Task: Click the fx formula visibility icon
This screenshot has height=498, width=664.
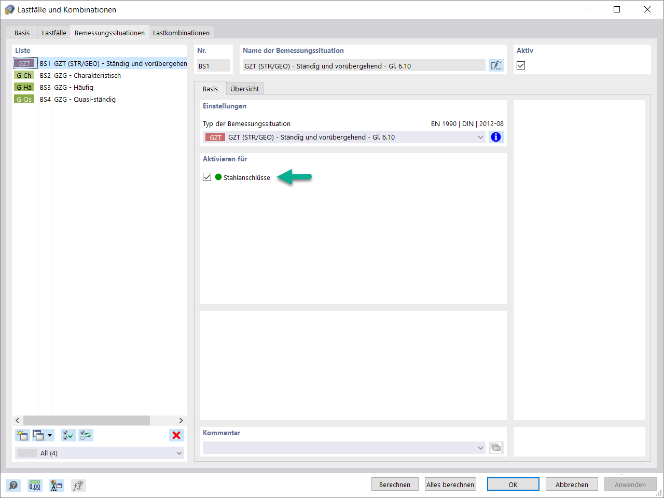Action: [x=78, y=485]
